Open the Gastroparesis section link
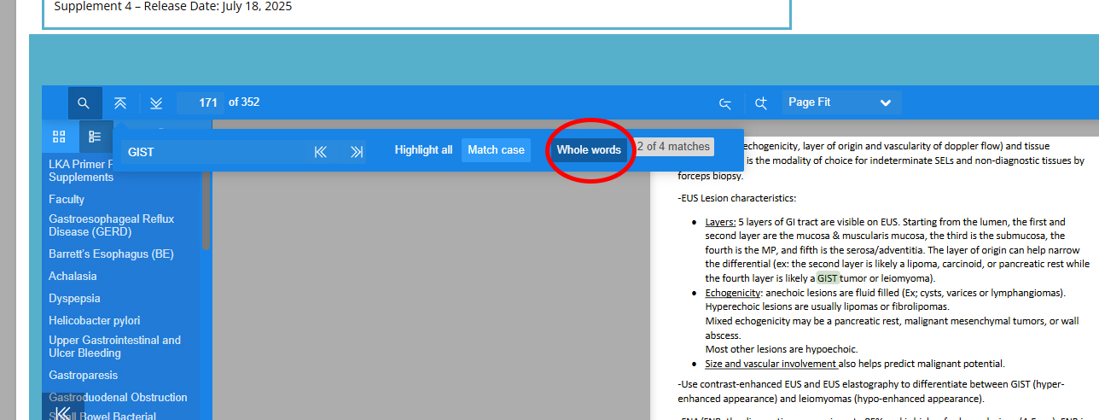 click(83, 376)
